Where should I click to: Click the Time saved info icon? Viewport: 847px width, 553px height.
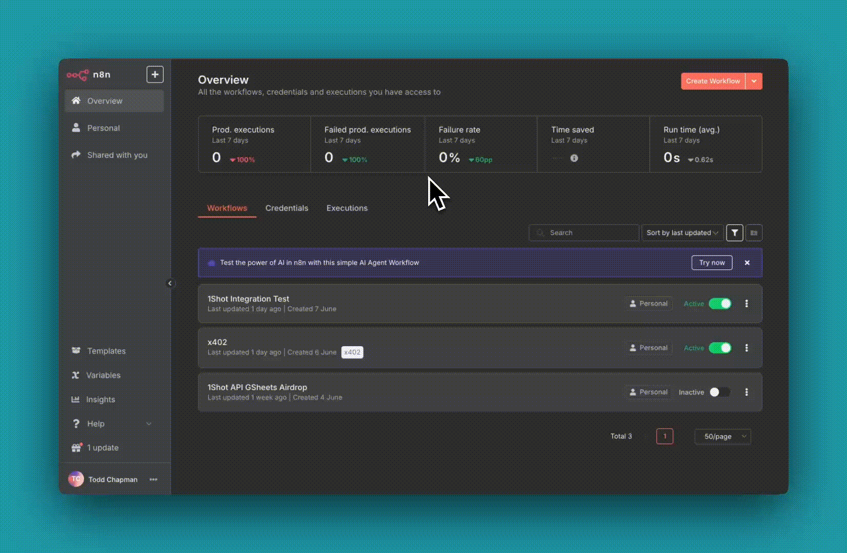tap(574, 158)
